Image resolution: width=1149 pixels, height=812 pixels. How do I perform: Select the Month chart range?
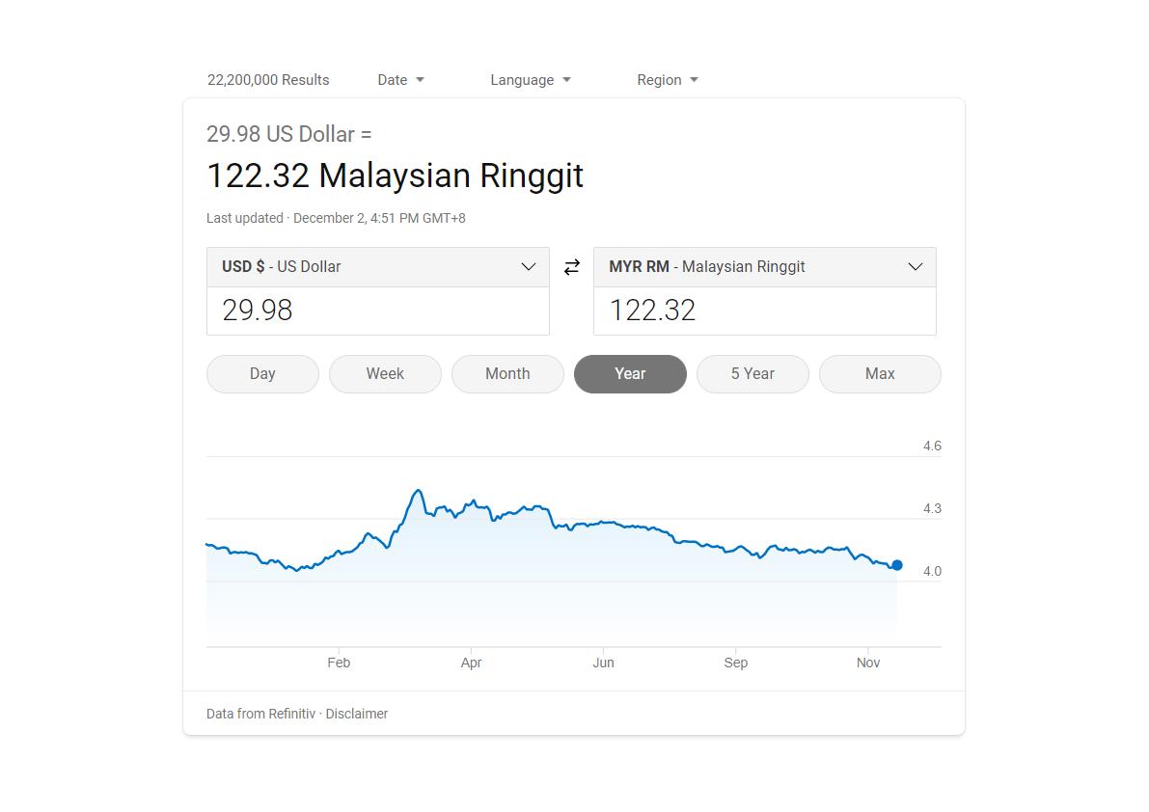507,374
